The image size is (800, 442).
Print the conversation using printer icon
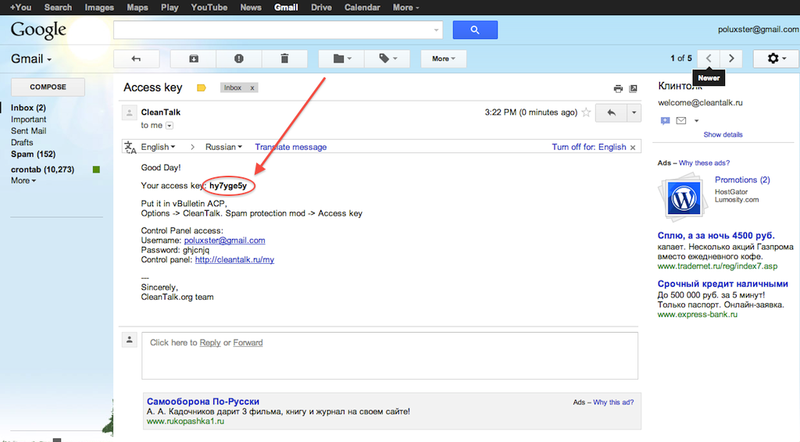coord(618,88)
